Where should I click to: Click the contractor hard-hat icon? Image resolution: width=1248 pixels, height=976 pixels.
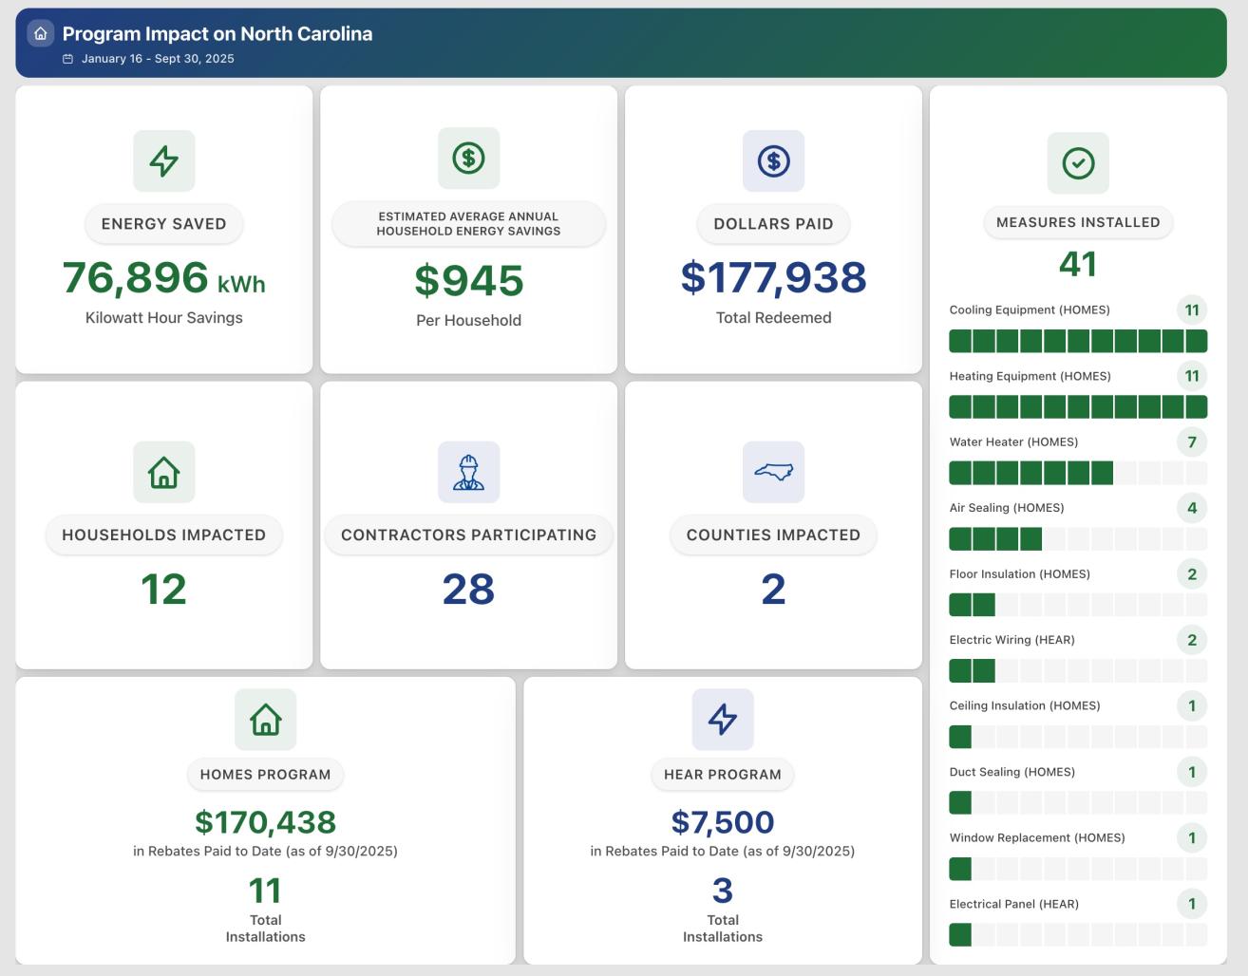click(x=468, y=471)
